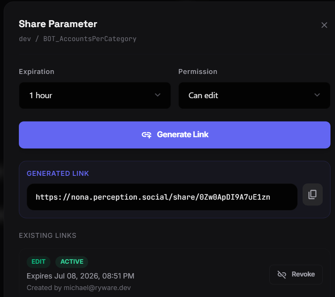This screenshot has width=335, height=297.
Task: Click the GENERATED LINK heading
Action: pyautogui.click(x=58, y=173)
